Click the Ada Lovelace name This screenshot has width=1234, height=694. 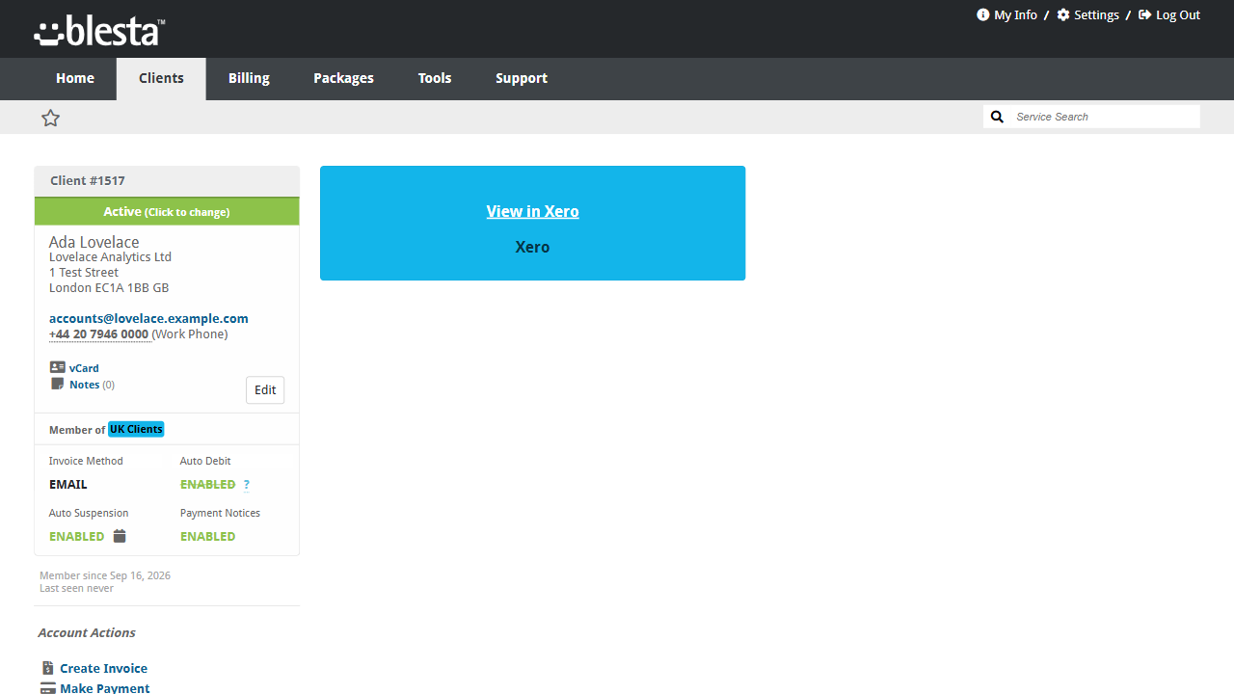tap(94, 242)
